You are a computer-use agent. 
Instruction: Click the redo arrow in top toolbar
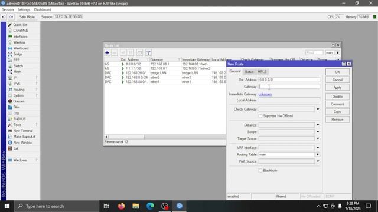pos(11,17)
